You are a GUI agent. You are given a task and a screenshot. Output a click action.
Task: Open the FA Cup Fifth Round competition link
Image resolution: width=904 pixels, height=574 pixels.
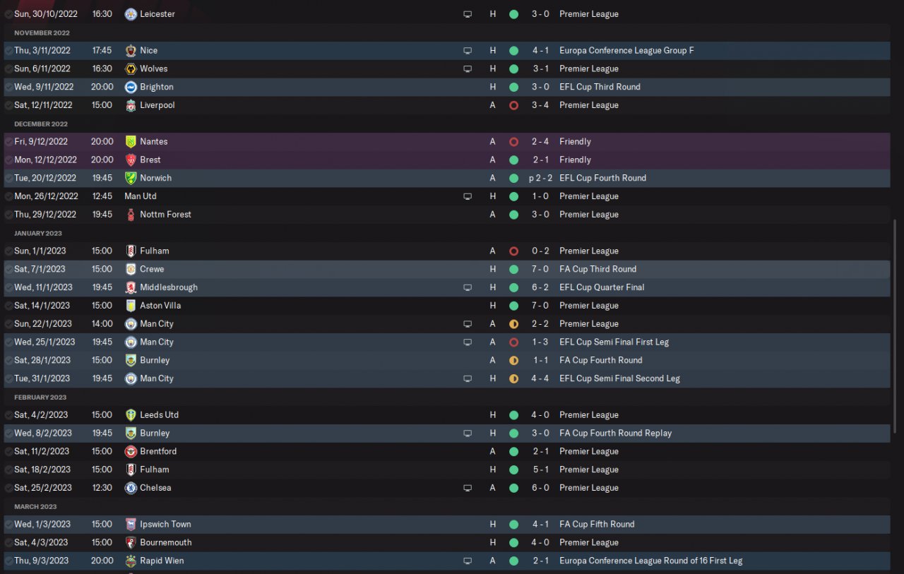tap(596, 524)
